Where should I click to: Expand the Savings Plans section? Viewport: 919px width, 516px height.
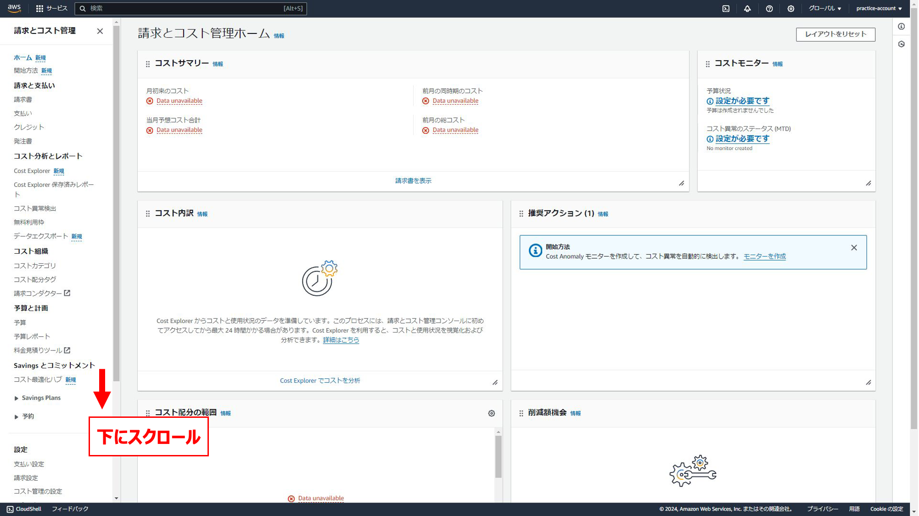pos(41,398)
